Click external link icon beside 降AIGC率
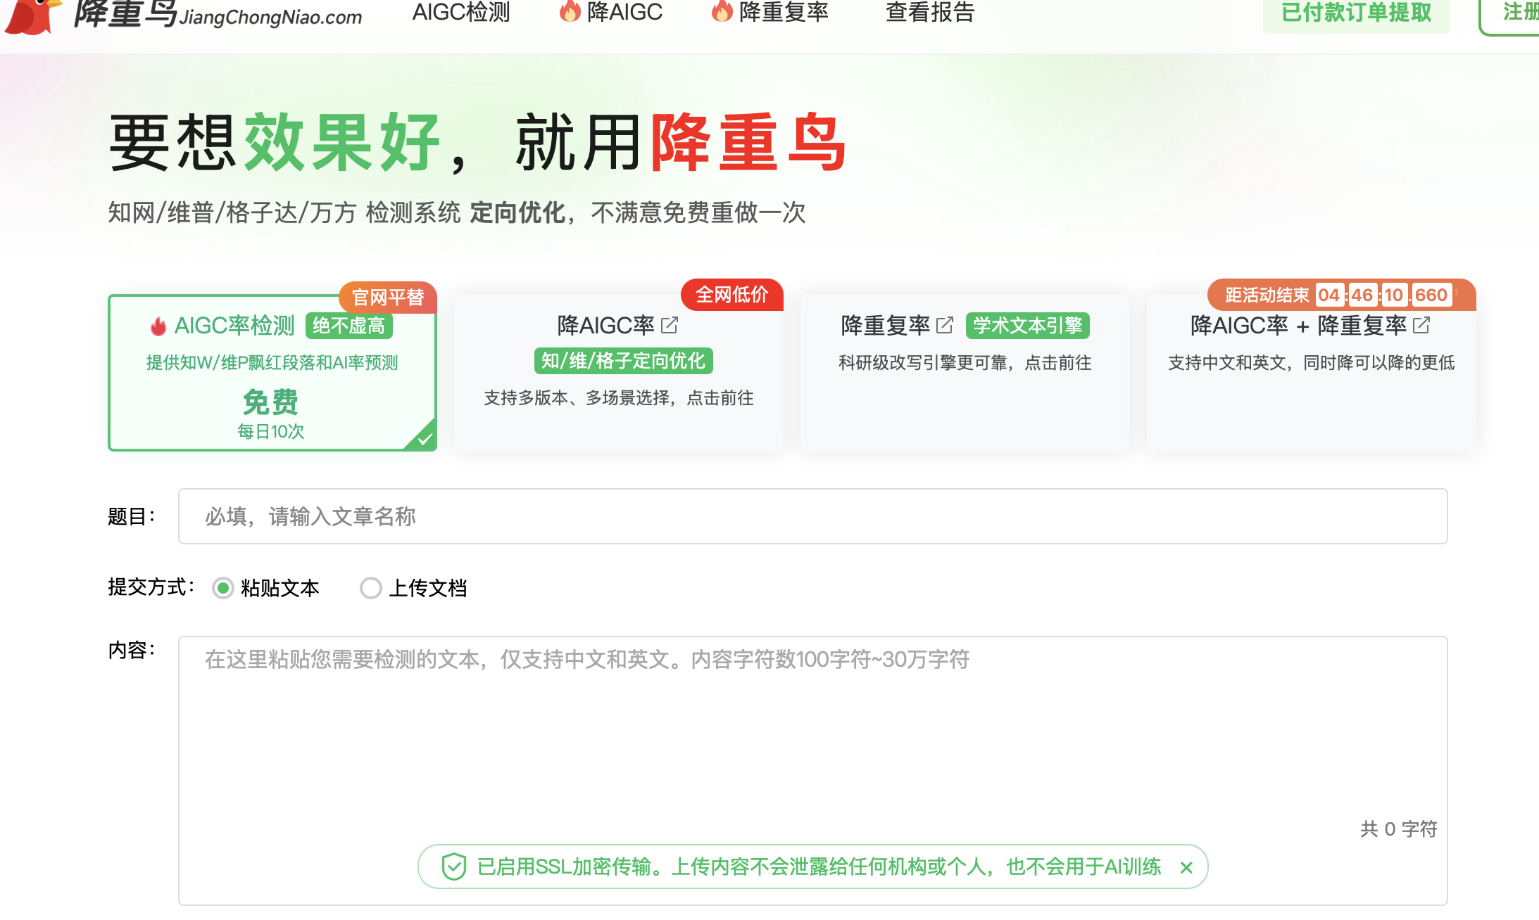The image size is (1539, 920). pos(670,325)
